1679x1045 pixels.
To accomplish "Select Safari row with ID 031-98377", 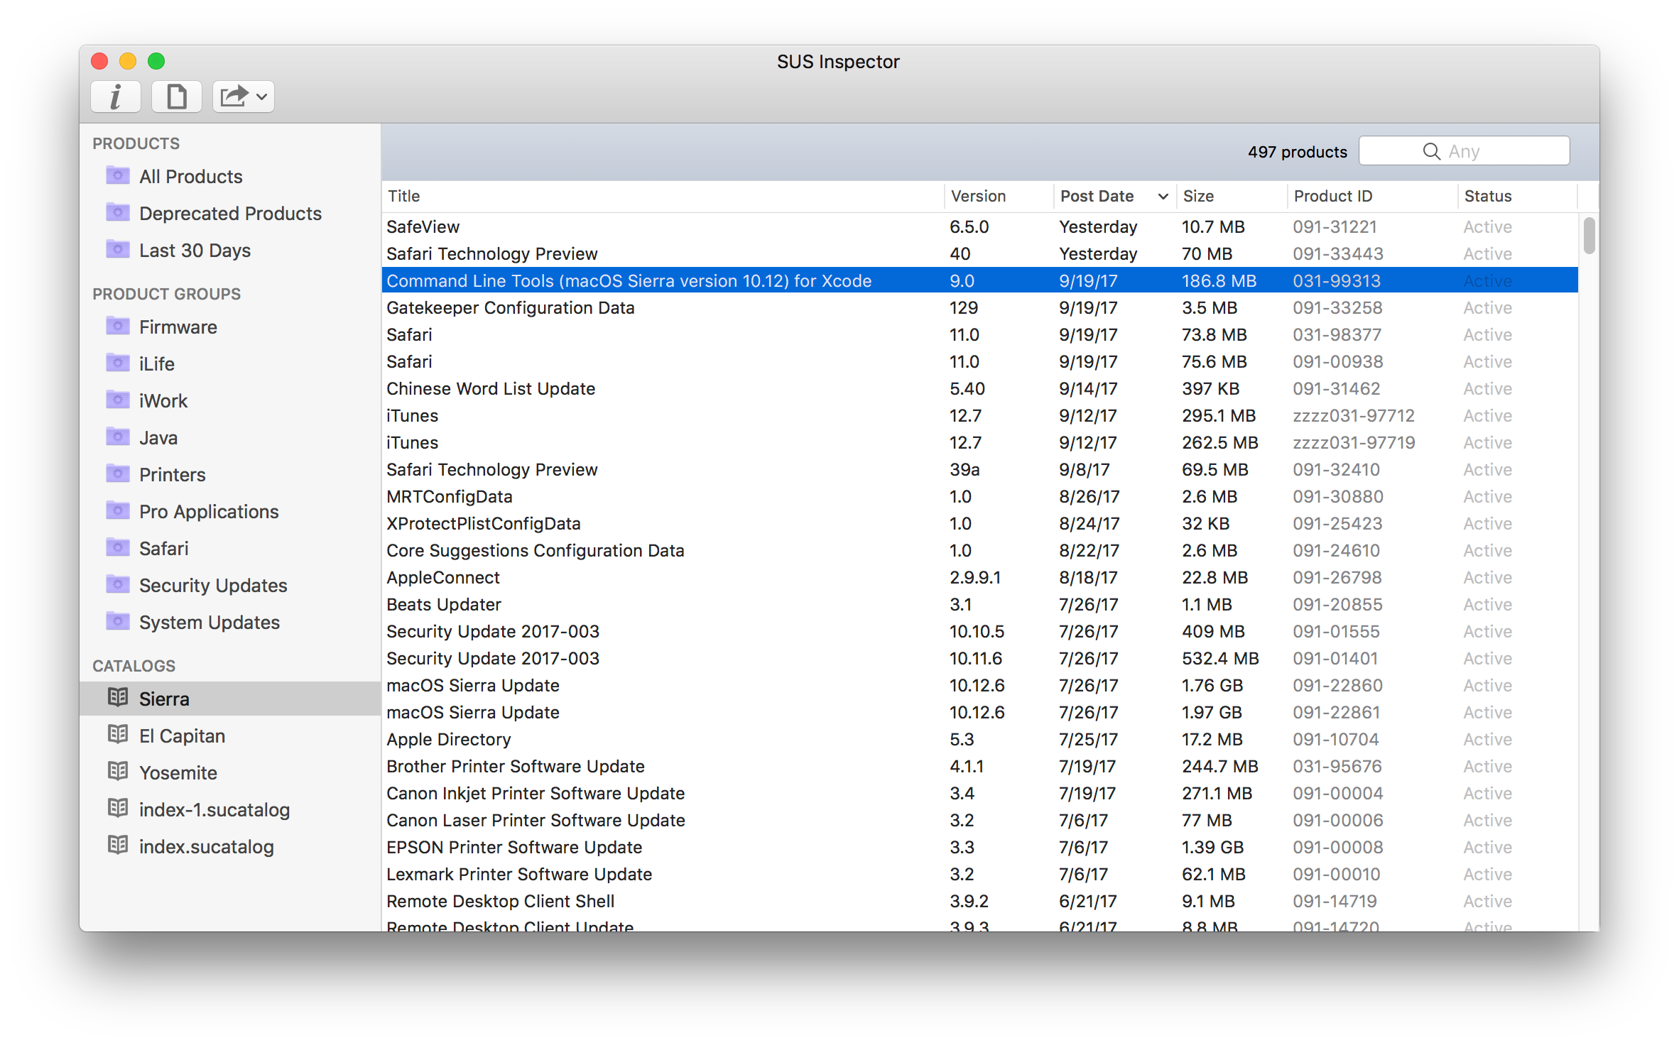I will pos(979,334).
